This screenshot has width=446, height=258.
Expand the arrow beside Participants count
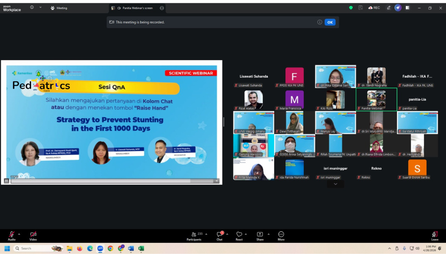point(206,234)
